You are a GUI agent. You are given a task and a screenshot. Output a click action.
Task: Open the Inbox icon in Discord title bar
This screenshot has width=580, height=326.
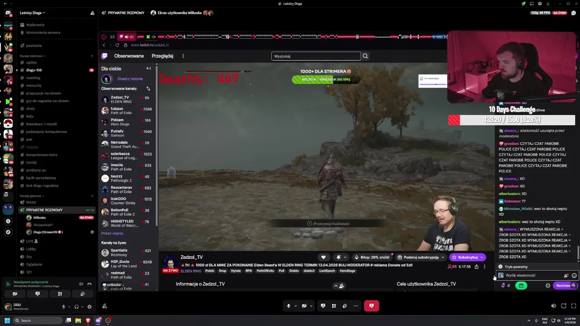(532, 4)
